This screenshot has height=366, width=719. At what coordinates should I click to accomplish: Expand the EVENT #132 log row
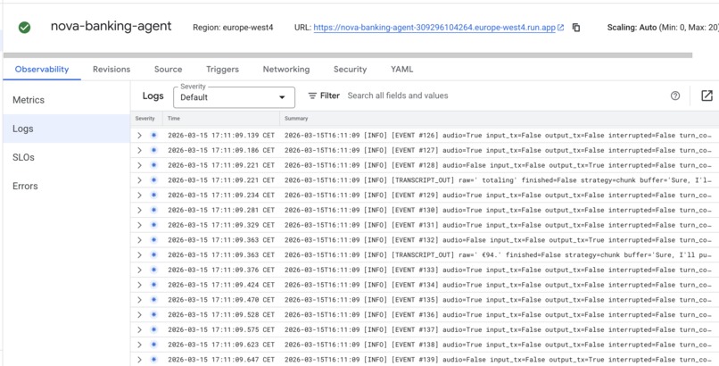click(139, 240)
